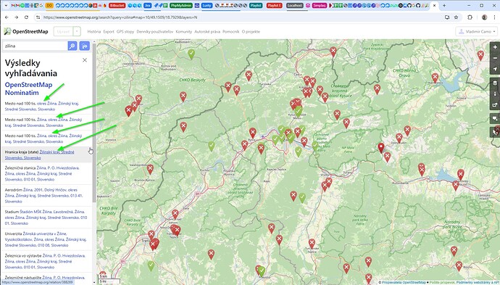The width and height of the screenshot is (500, 285).
Task: Expand the Upraviť edit dropdown arrow
Action: pos(77,32)
